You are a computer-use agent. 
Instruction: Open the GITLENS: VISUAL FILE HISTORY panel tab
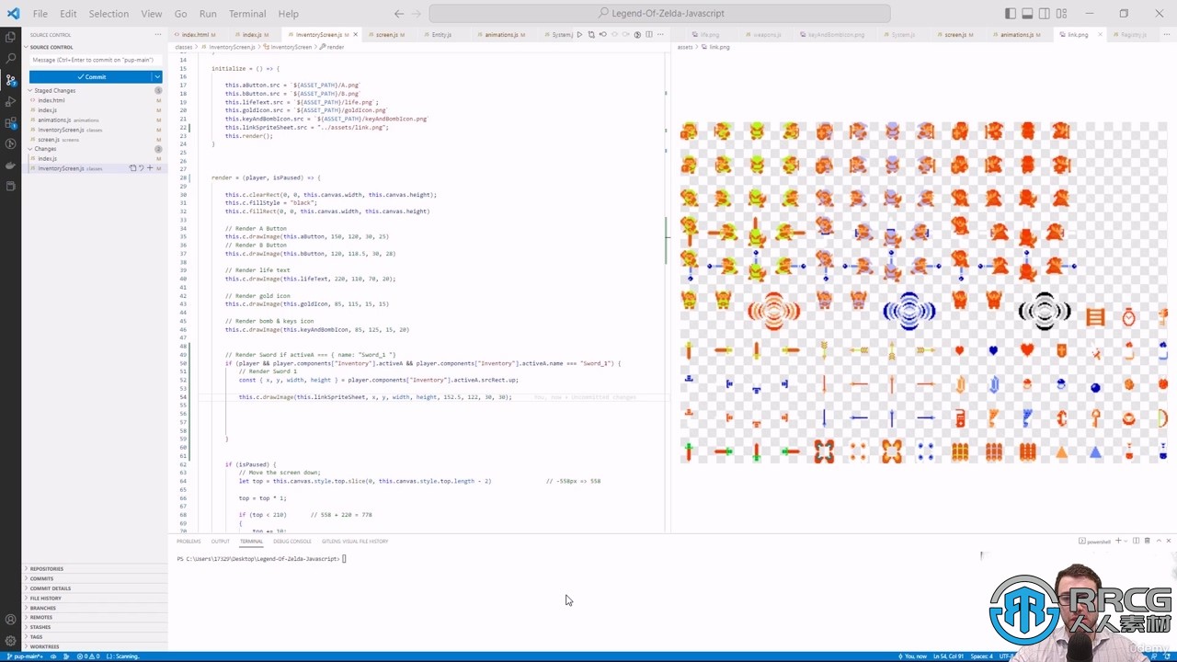355,541
